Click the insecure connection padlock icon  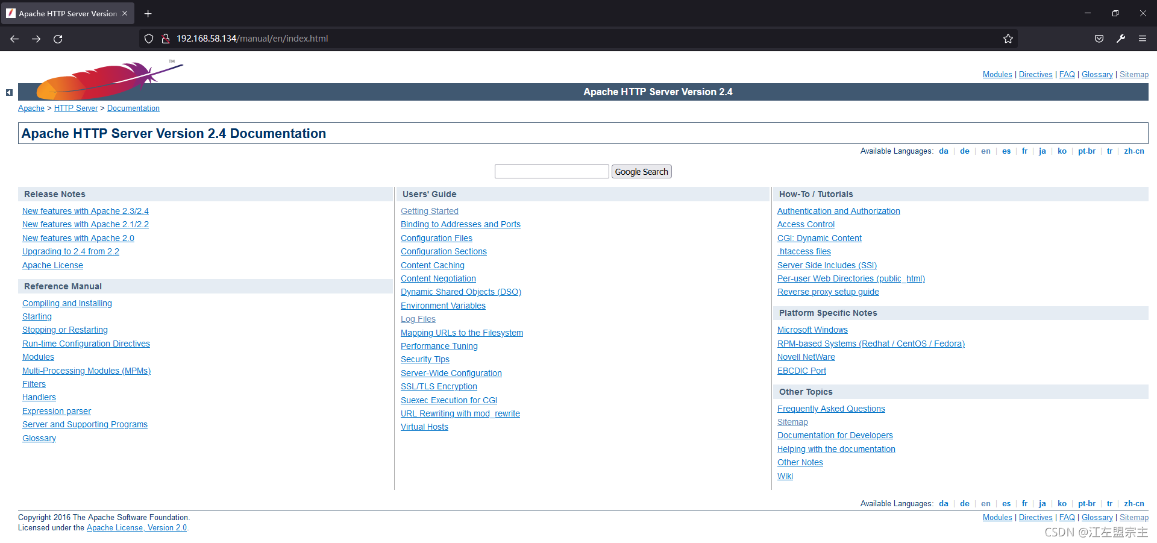pos(165,39)
